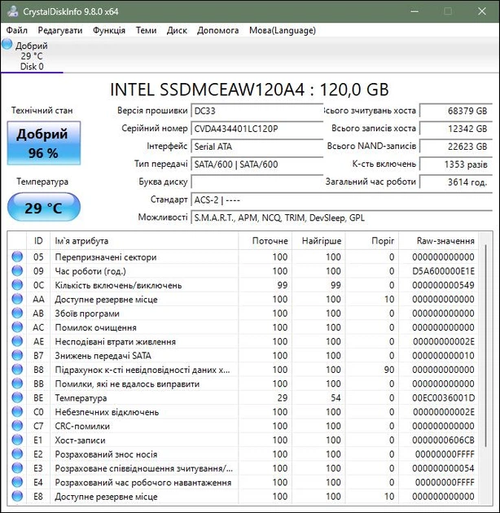Click the Raw-значення column header
Image resolution: width=500 pixels, height=513 pixels.
pyautogui.click(x=438, y=241)
